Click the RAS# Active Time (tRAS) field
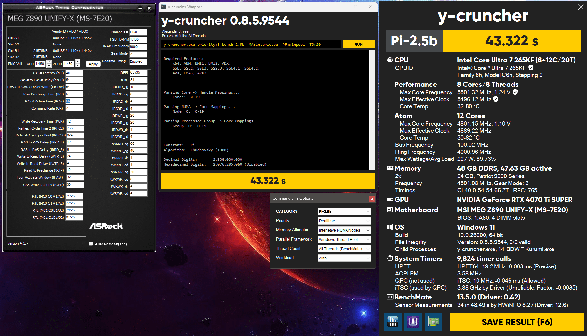Image resolution: width=587 pixels, height=336 pixels. point(74,101)
